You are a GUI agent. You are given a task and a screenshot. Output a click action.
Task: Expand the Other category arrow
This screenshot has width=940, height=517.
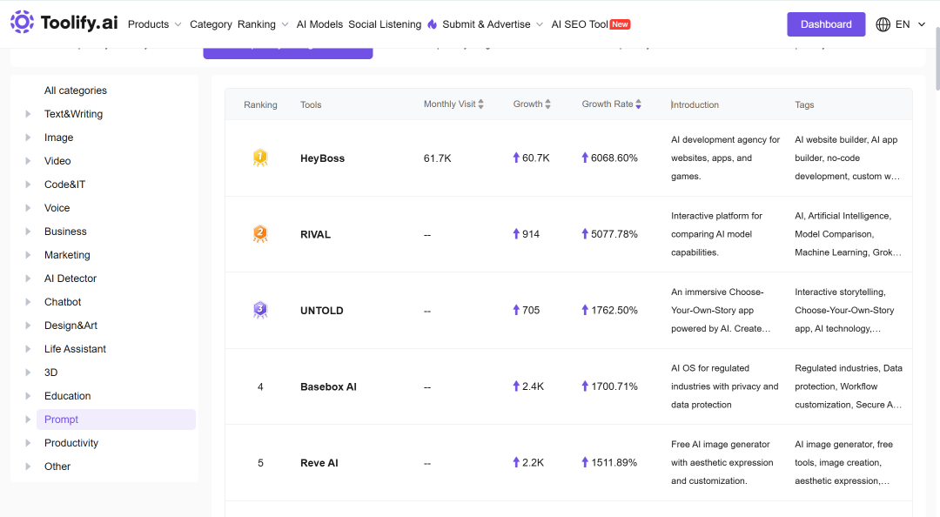(28, 467)
